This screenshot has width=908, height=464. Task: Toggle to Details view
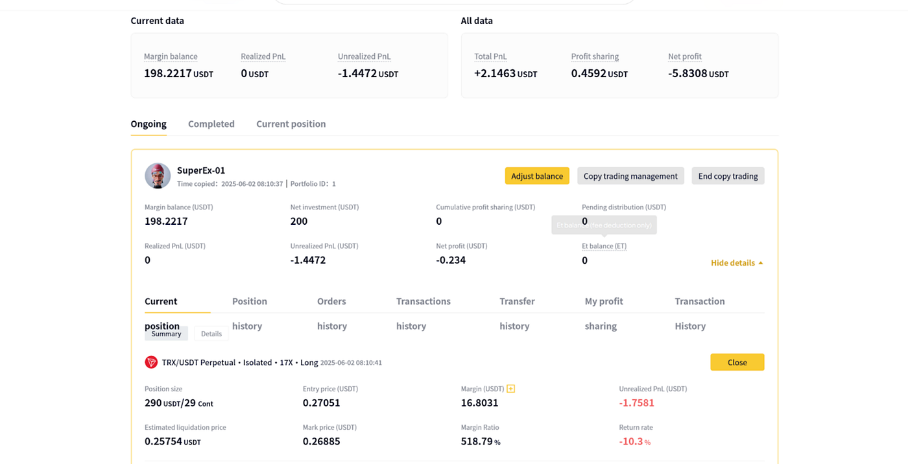pyautogui.click(x=211, y=334)
